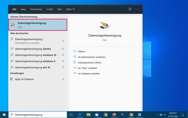Click the taskbar search input field
The image size is (188, 118).
point(38,115)
